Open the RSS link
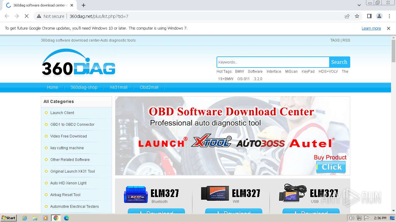Viewport: 396px width, 222px height. [346, 40]
